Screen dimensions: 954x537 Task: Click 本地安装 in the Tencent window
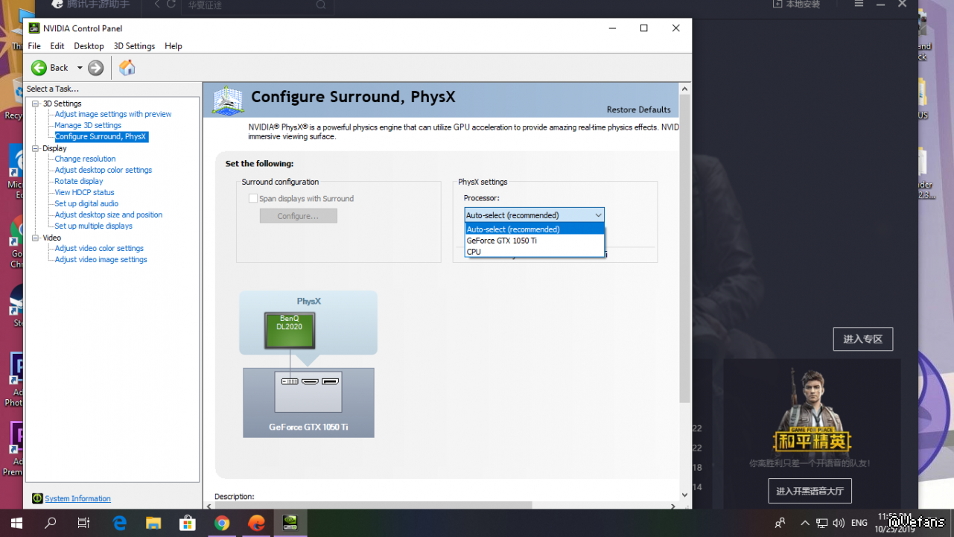coord(796,4)
